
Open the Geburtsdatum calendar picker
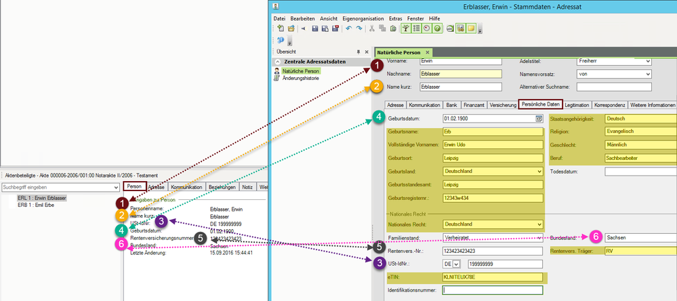538,119
